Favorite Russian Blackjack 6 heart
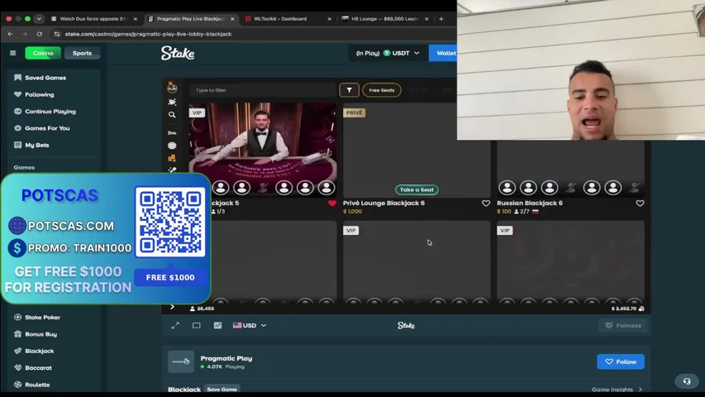 [x=640, y=203]
